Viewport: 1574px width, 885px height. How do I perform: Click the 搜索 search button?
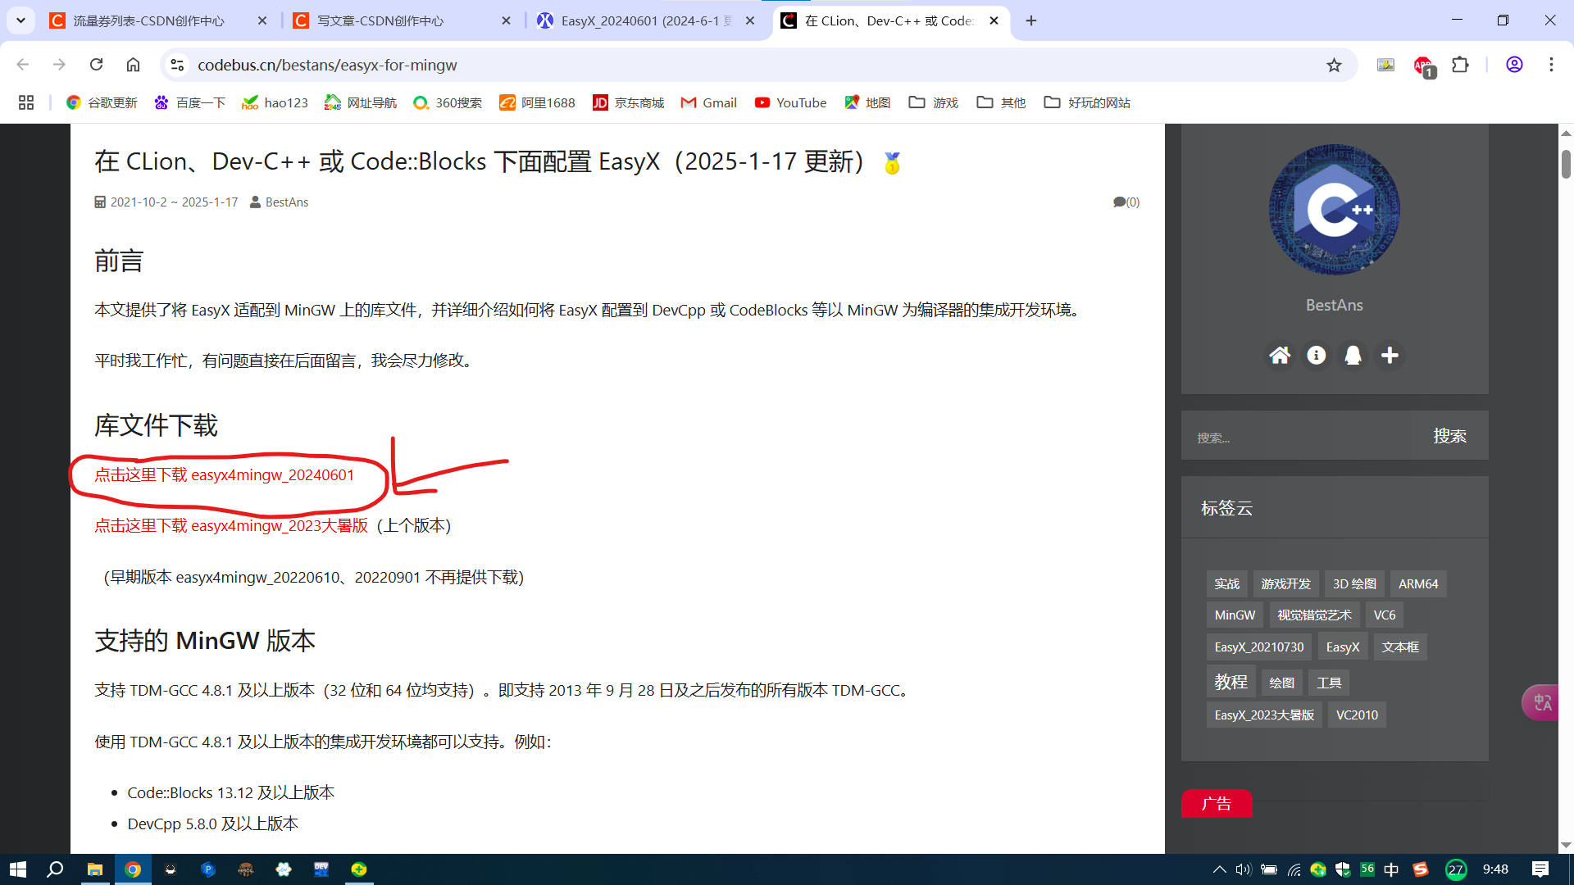click(1450, 437)
